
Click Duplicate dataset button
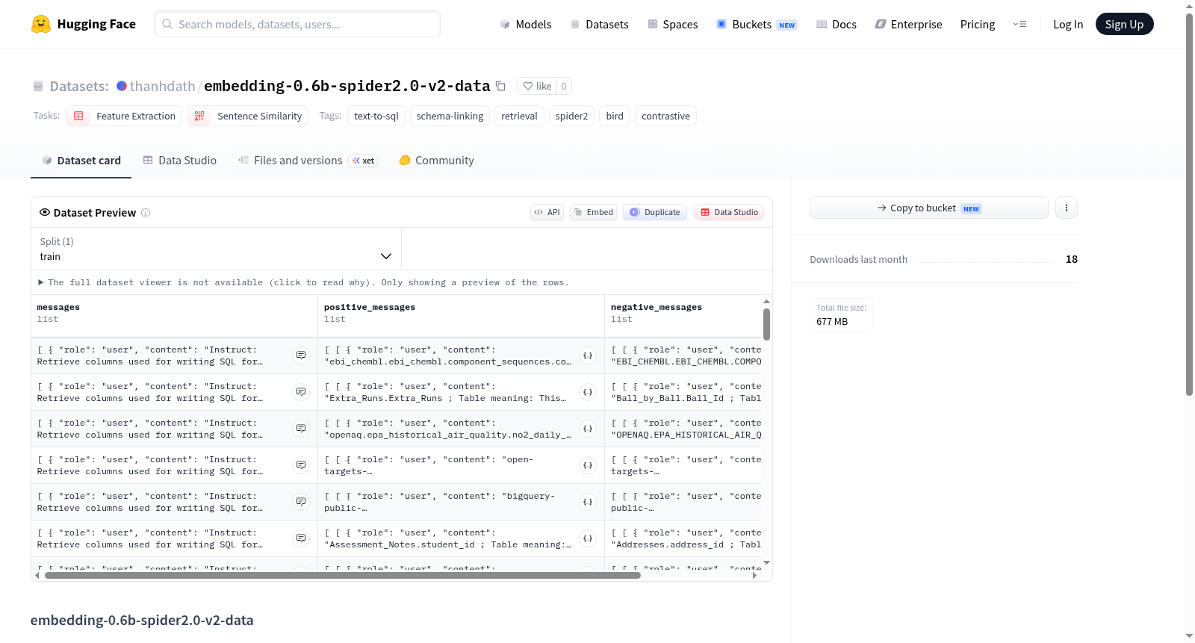[x=655, y=212]
